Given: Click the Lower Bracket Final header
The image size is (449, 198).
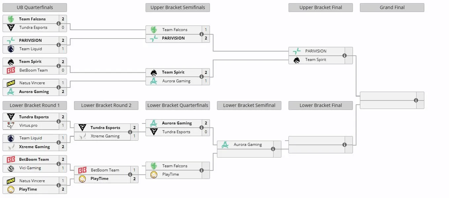Looking at the screenshot, I should tap(321, 105).
